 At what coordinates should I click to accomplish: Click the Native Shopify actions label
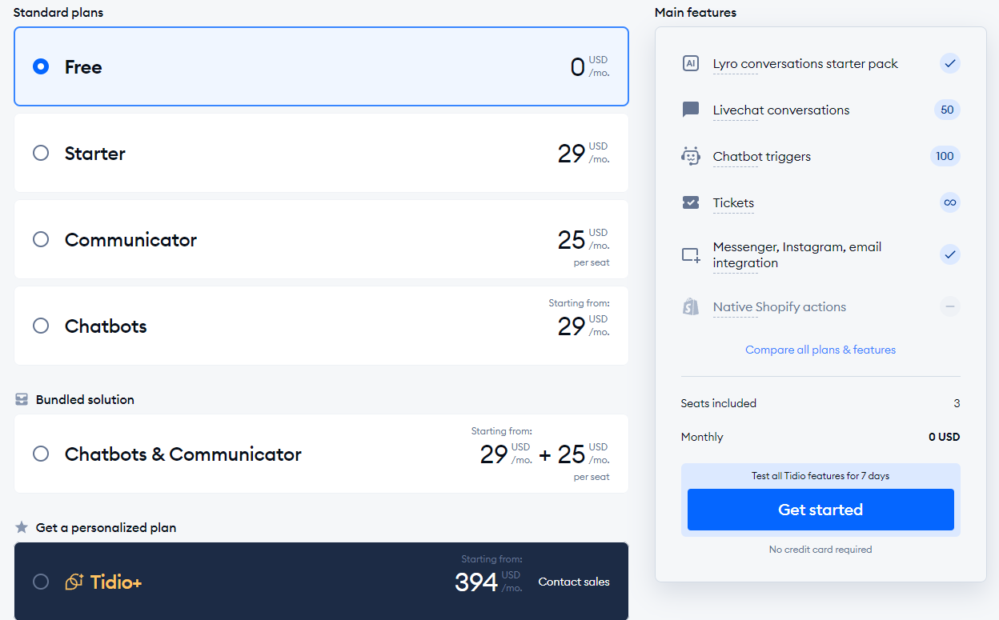click(x=780, y=306)
